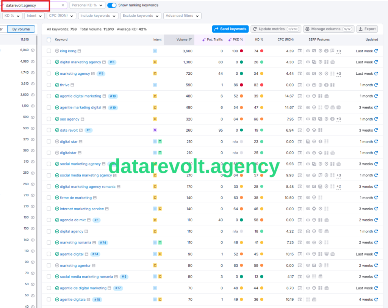The image size is (388, 308).
Task: Click the eye icon beside 6,040 in sidebar
Action: point(33,50)
